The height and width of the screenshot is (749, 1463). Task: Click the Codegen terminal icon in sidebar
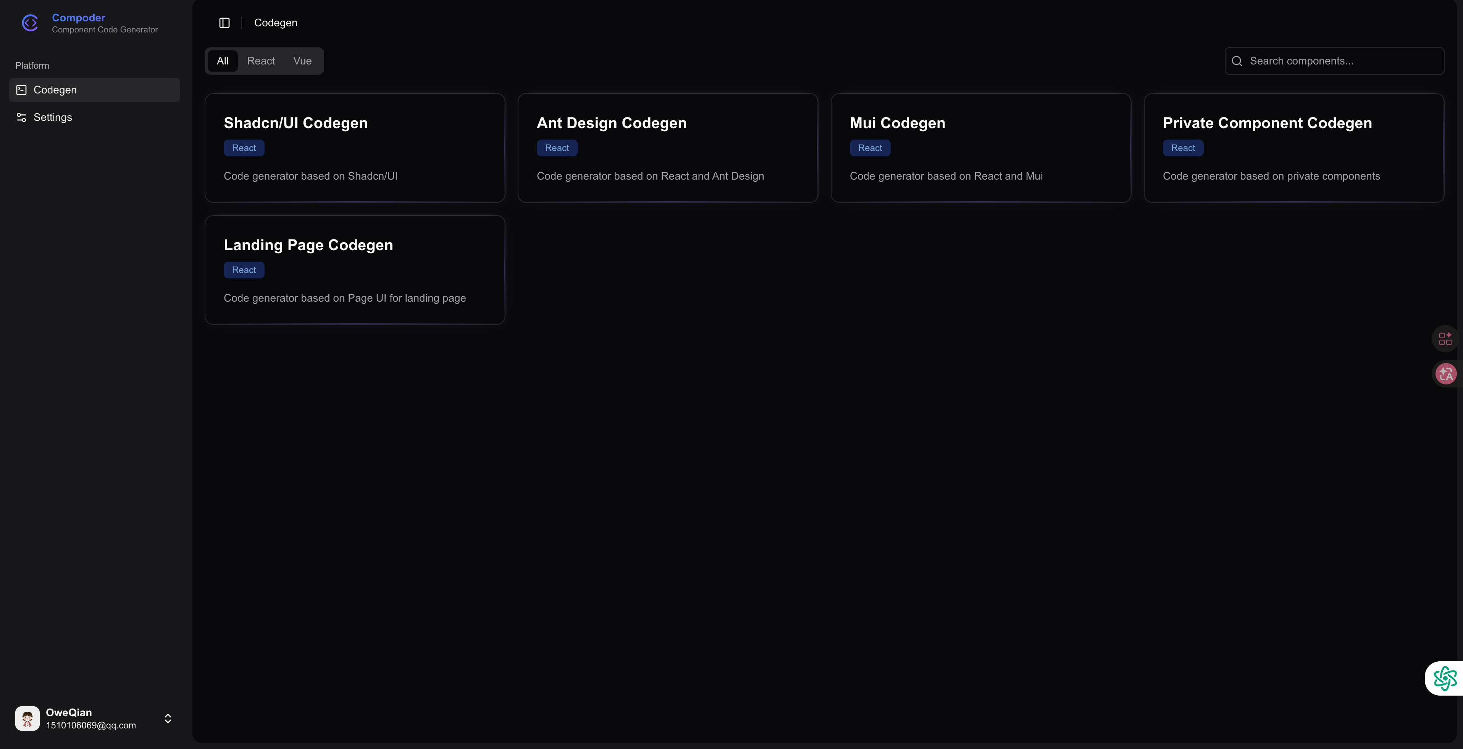[x=22, y=90]
